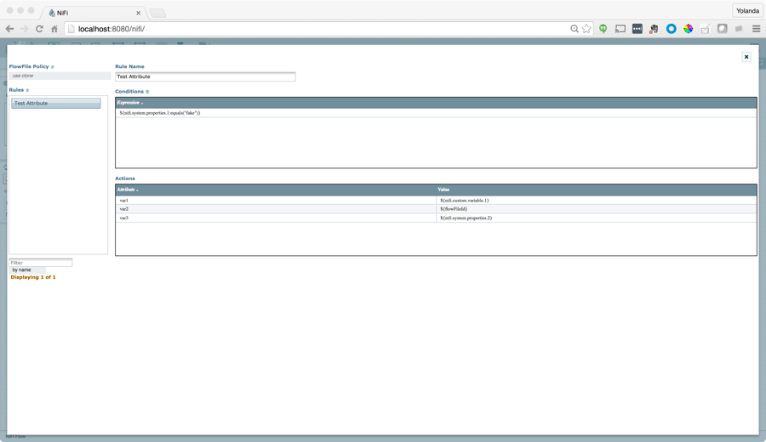
Task: Open the faded gray box extension icon
Action: [739, 29]
